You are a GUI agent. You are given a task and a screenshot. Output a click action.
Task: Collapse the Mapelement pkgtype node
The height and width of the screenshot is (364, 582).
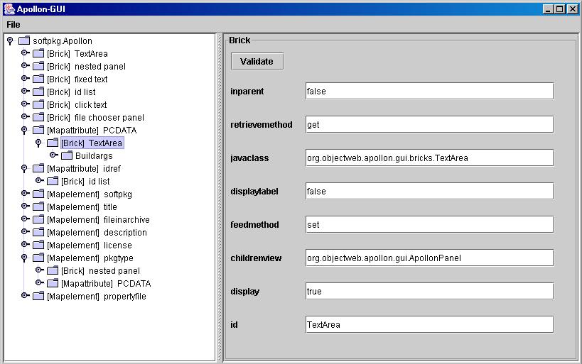[24, 258]
